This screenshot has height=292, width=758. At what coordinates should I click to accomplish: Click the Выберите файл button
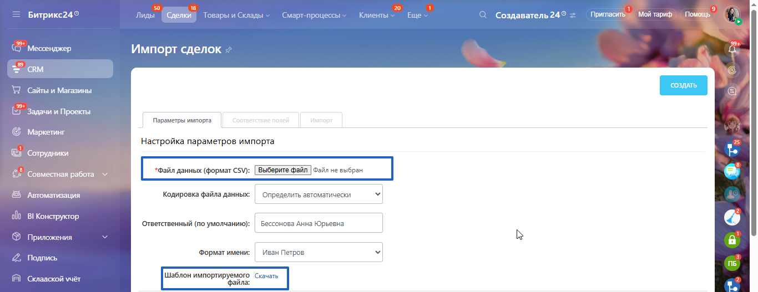tap(283, 170)
